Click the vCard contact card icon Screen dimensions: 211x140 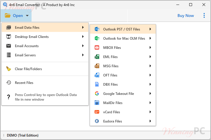[x=97, y=112]
